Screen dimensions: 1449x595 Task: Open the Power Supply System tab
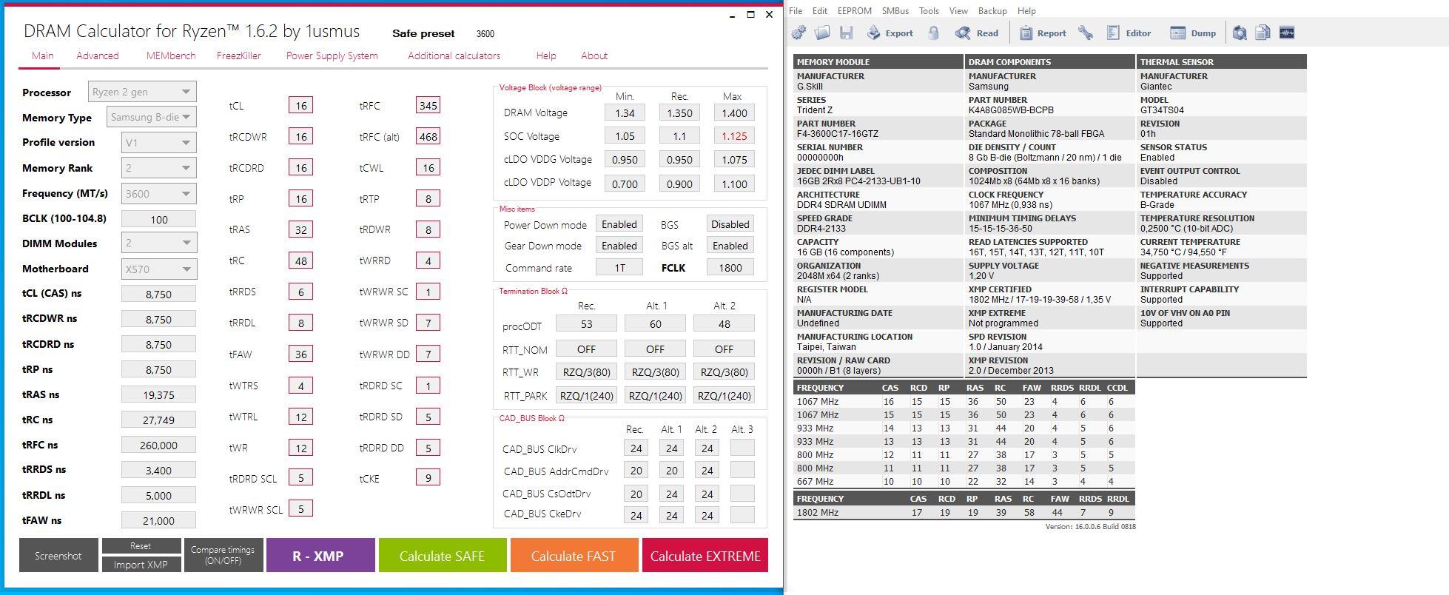332,56
